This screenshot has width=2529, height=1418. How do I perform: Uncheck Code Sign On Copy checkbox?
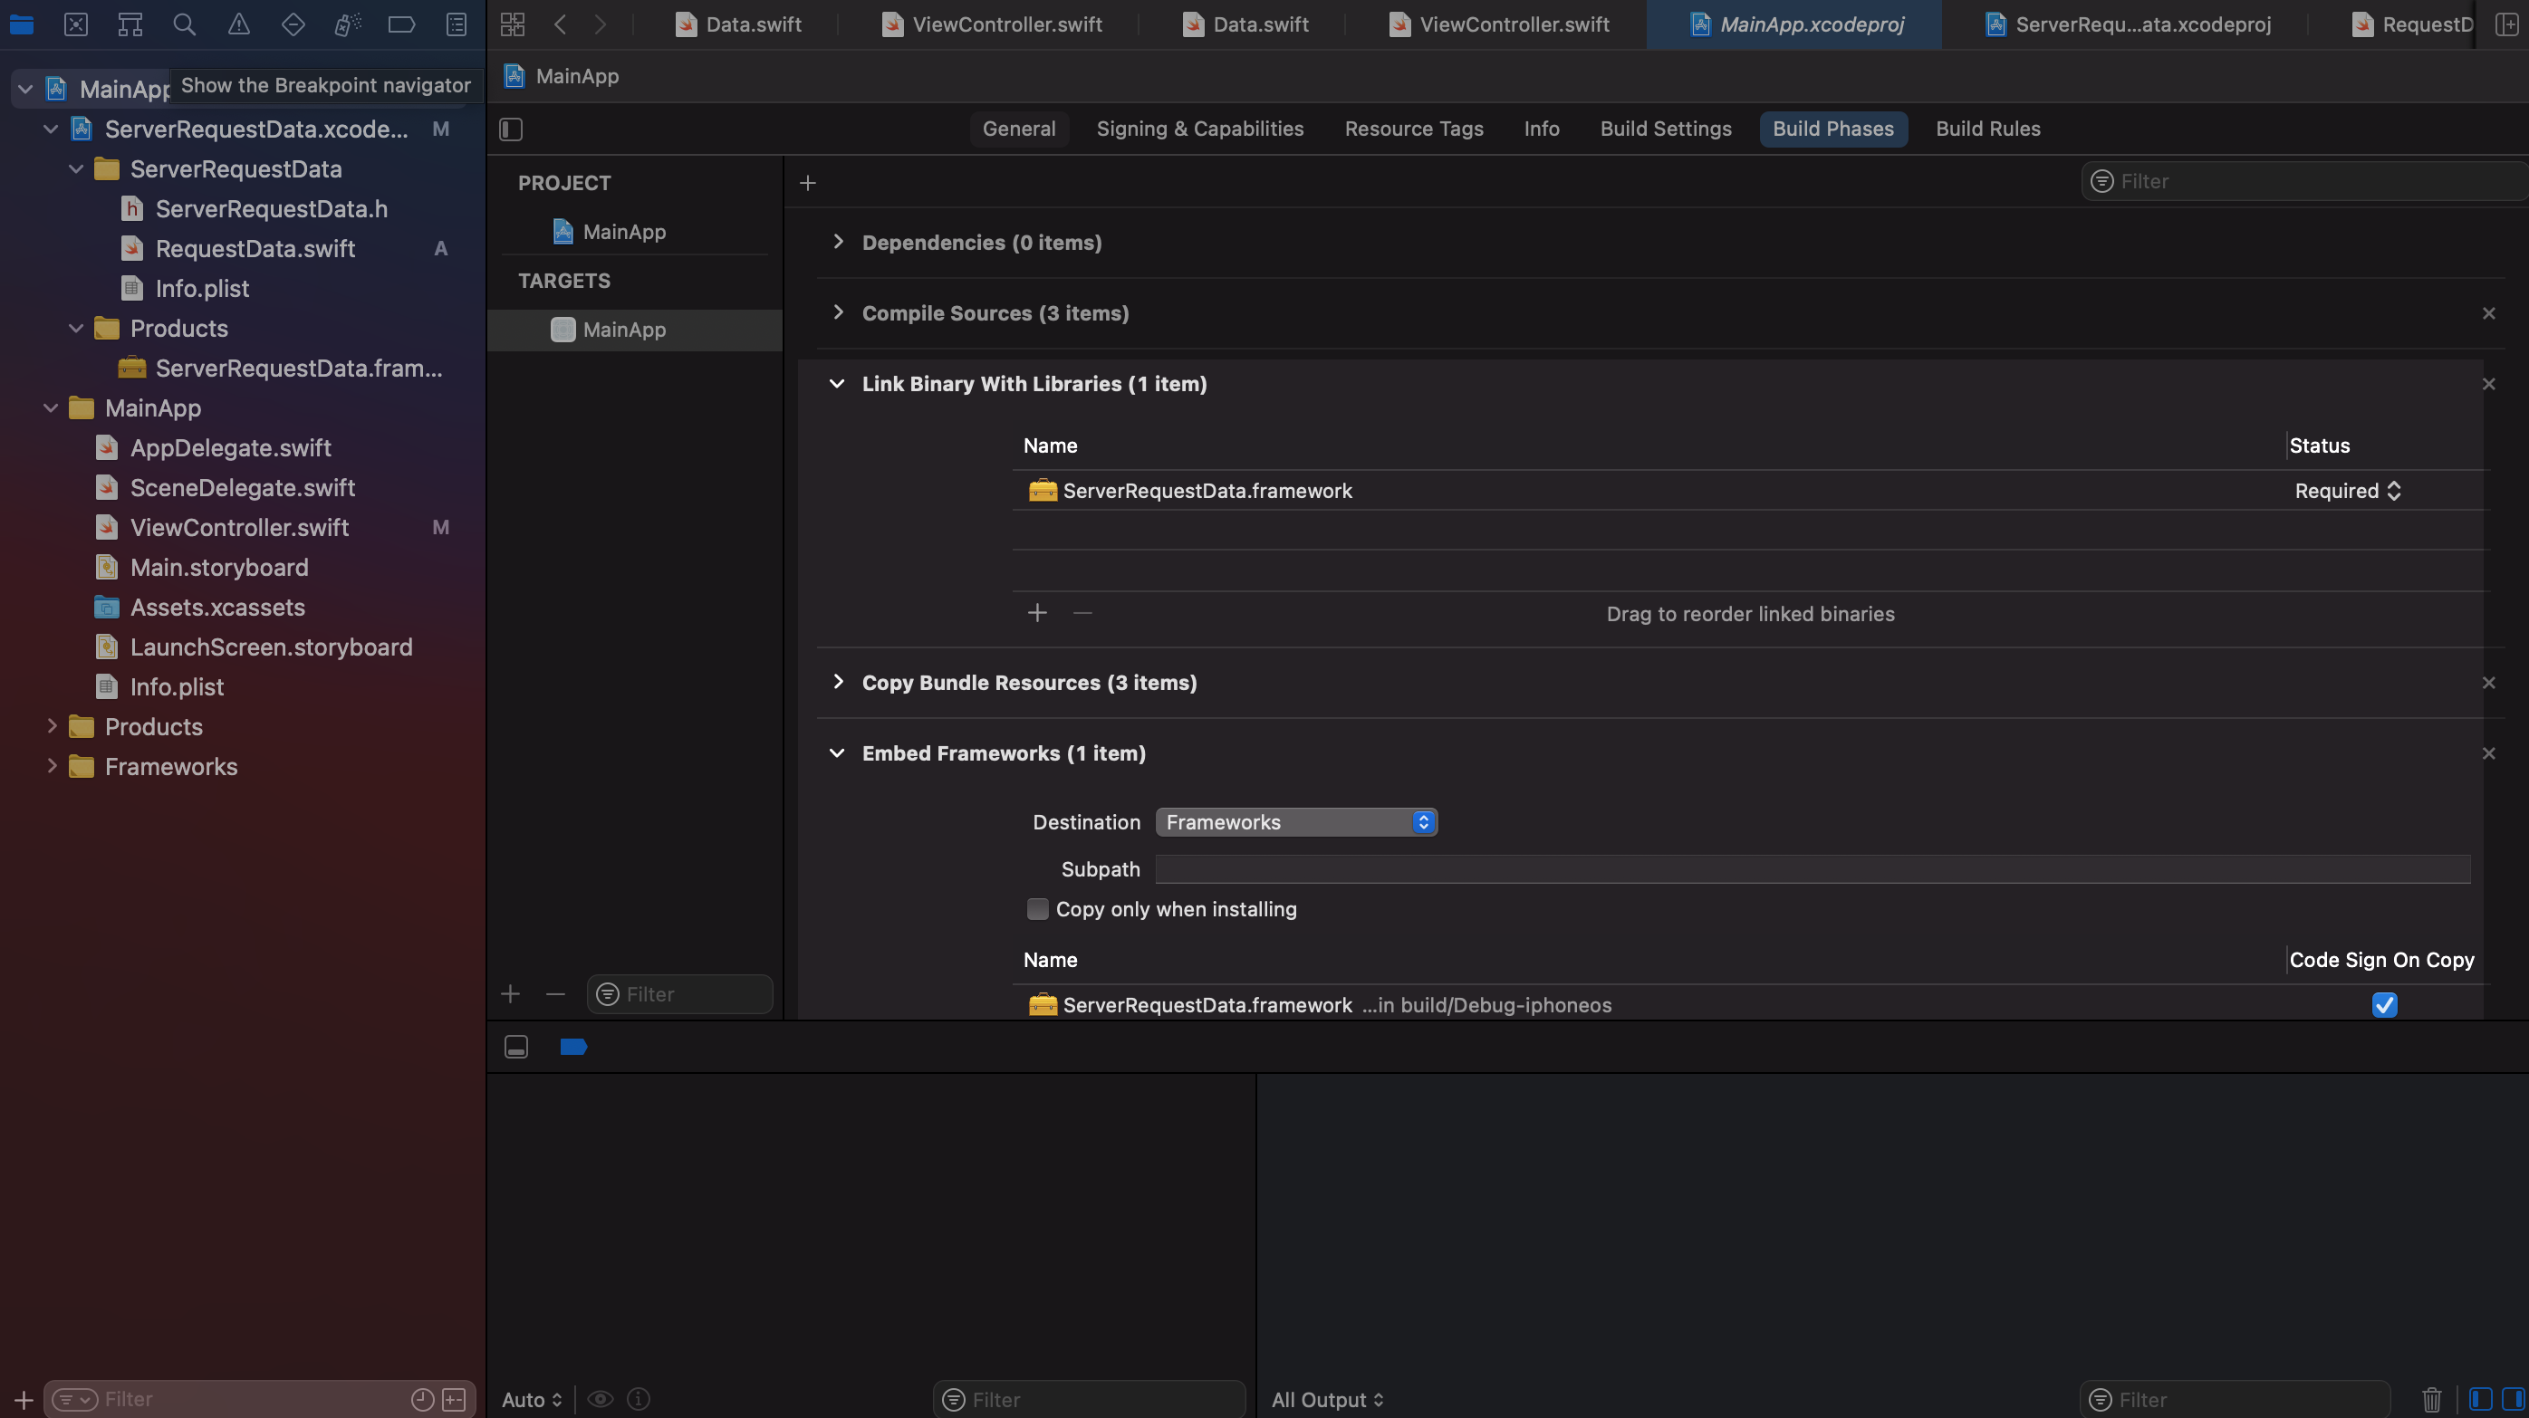[x=2384, y=1004]
